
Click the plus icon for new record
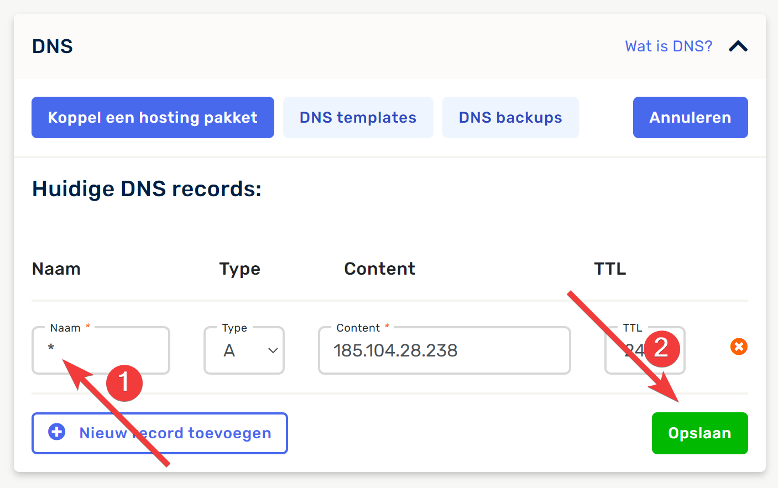tap(57, 432)
